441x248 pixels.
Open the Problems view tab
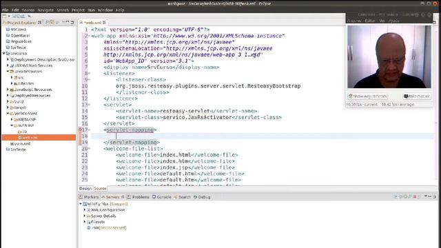(x=139, y=197)
